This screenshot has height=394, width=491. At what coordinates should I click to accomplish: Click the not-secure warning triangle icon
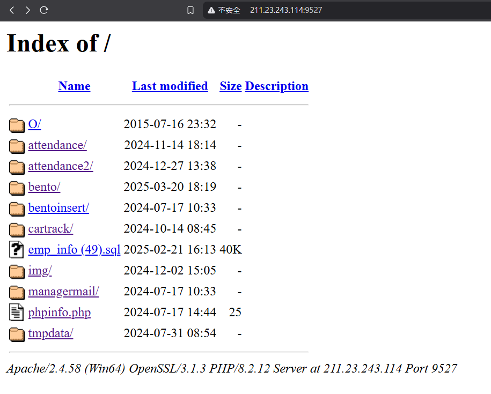211,10
